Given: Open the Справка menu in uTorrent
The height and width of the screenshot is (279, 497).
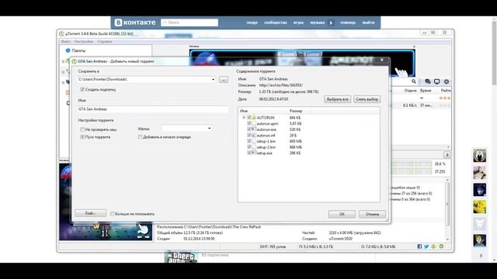Looking at the screenshot, I should pos(104,41).
